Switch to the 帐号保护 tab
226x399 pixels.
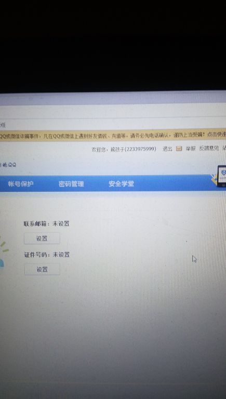[x=21, y=184]
